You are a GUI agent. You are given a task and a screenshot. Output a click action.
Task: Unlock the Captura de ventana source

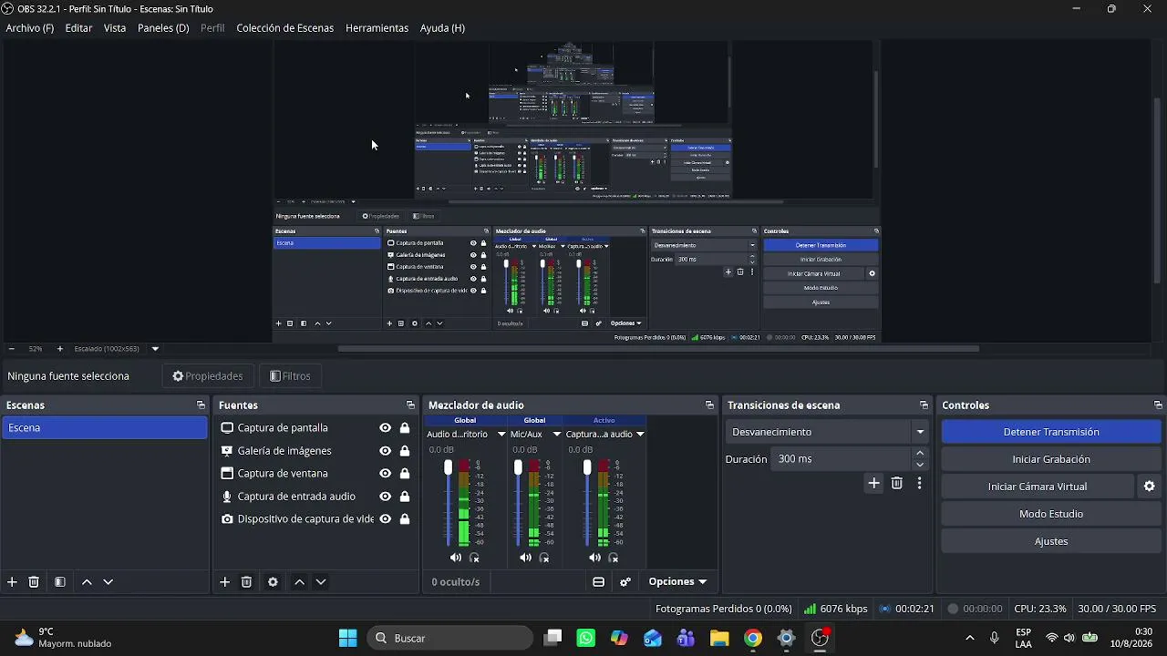click(405, 474)
